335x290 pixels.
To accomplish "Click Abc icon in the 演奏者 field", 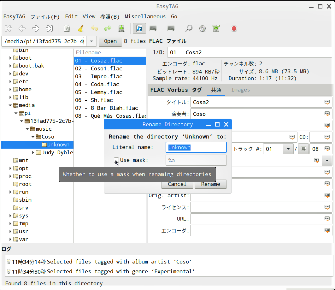I will [x=327, y=114].
